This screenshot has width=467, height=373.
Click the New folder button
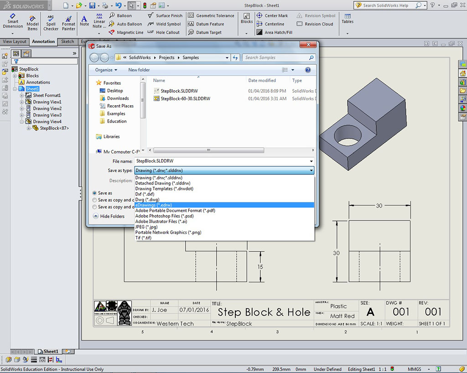point(139,70)
